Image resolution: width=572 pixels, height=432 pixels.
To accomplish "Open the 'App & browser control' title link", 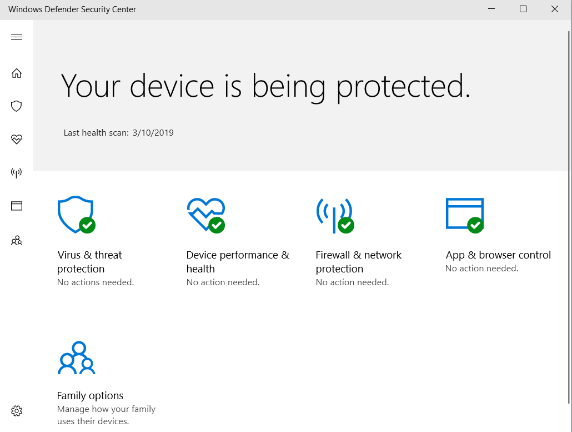I will tap(498, 255).
